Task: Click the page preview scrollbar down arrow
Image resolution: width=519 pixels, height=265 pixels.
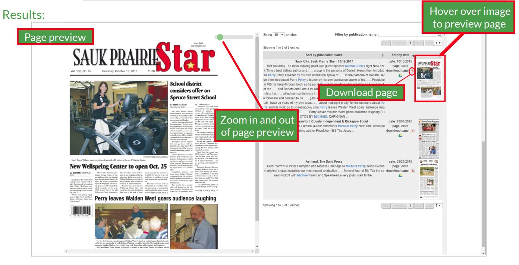Action: point(257,246)
